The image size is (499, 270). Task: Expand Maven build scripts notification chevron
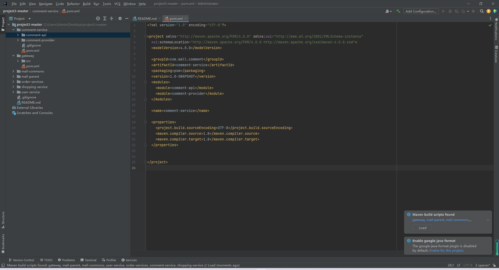488,220
